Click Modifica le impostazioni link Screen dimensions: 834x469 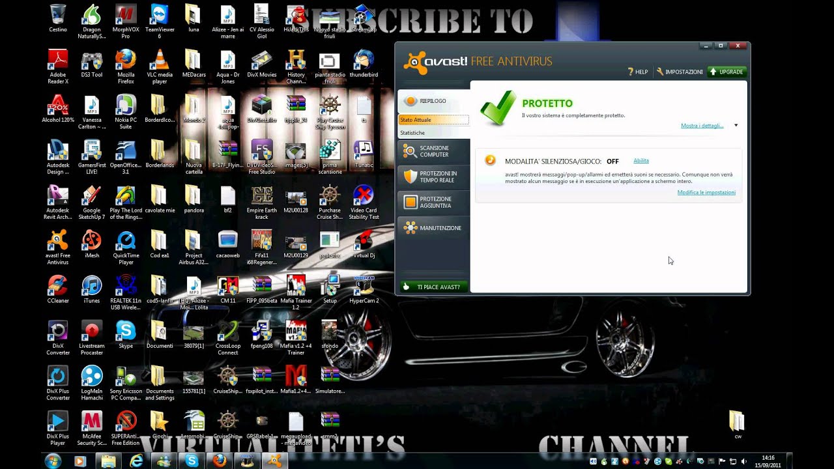(706, 193)
